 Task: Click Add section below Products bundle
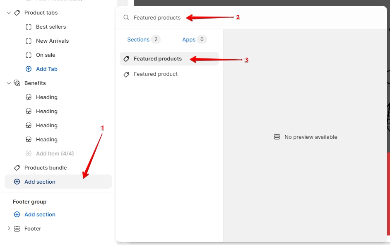point(40,182)
